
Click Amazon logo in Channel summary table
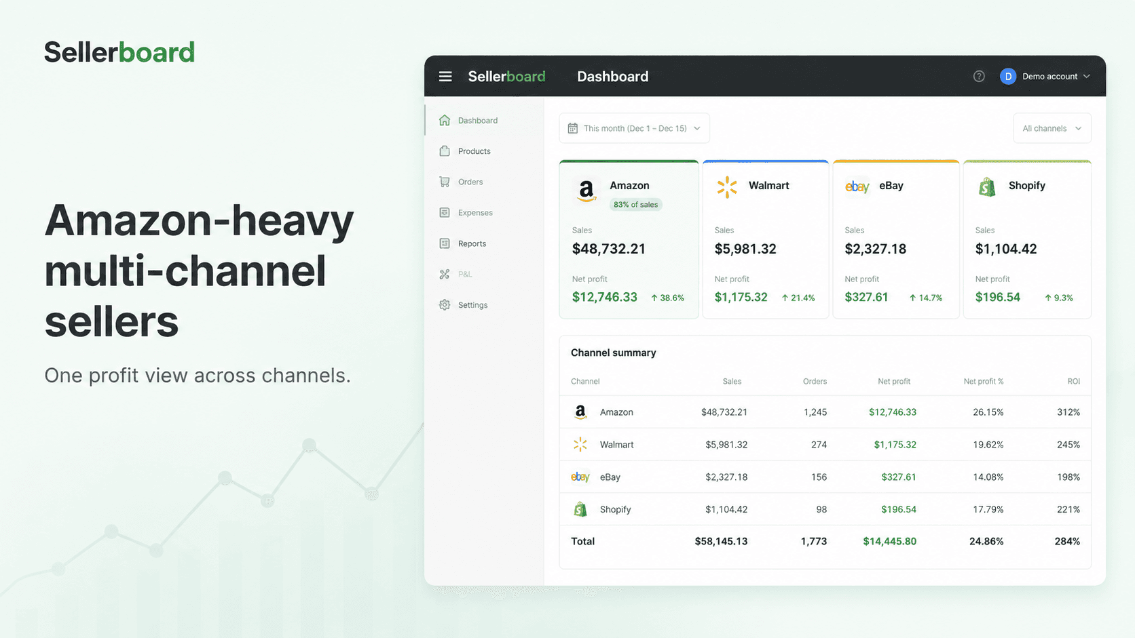point(580,412)
